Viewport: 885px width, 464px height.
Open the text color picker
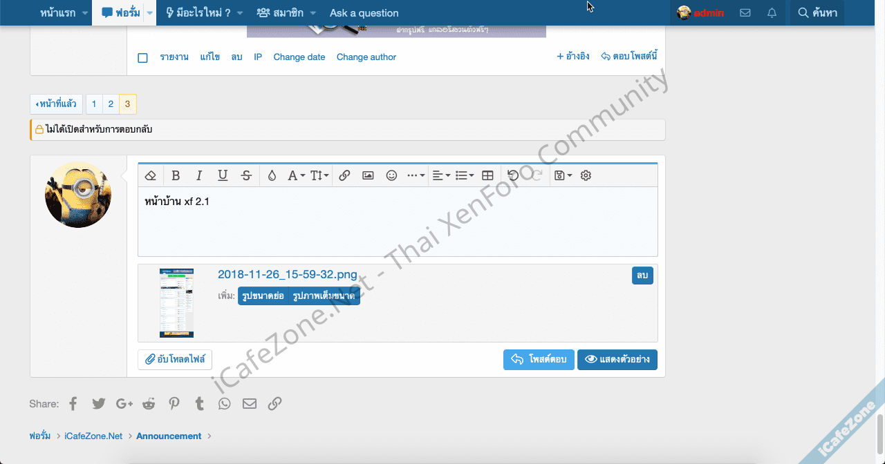(272, 175)
